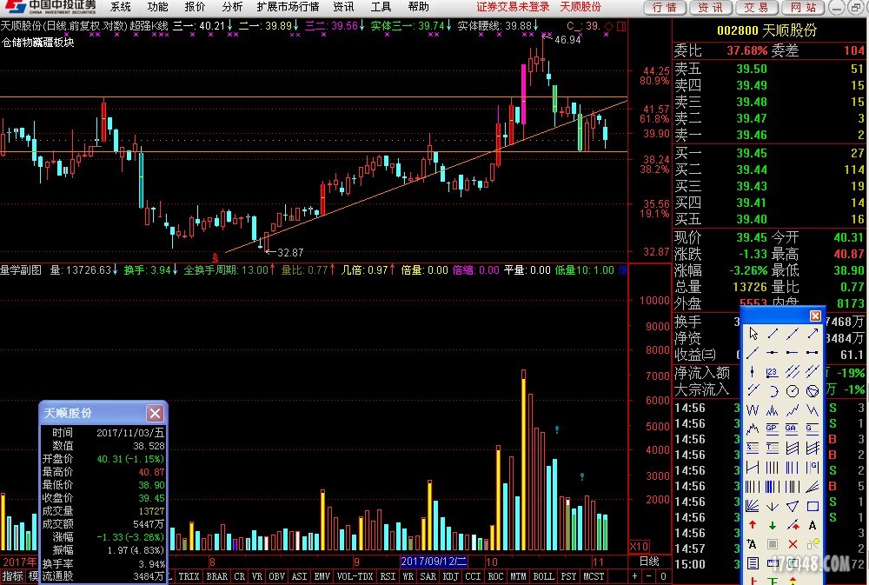This screenshot has width=869, height=585.
Task: Select the horizontal line with center dot
Action: tap(772, 352)
